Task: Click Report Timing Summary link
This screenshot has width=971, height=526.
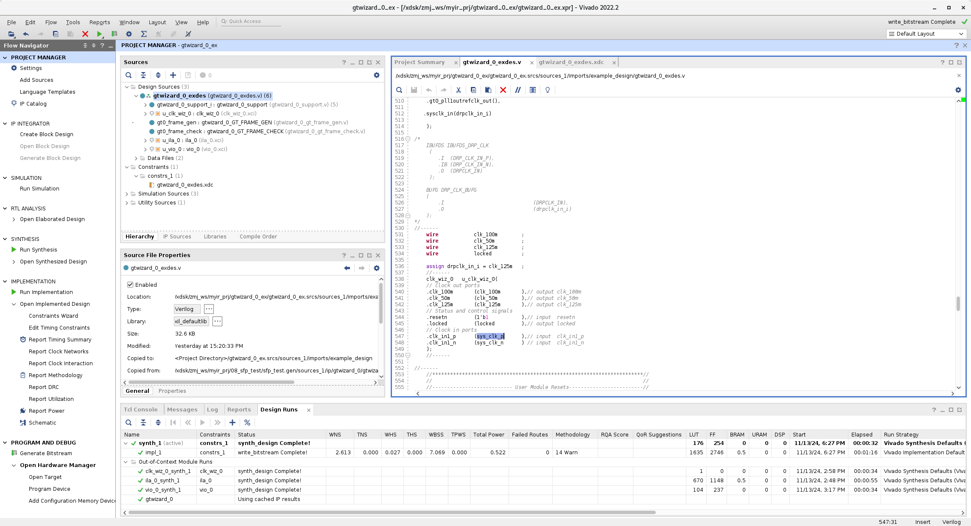Action: (60, 340)
